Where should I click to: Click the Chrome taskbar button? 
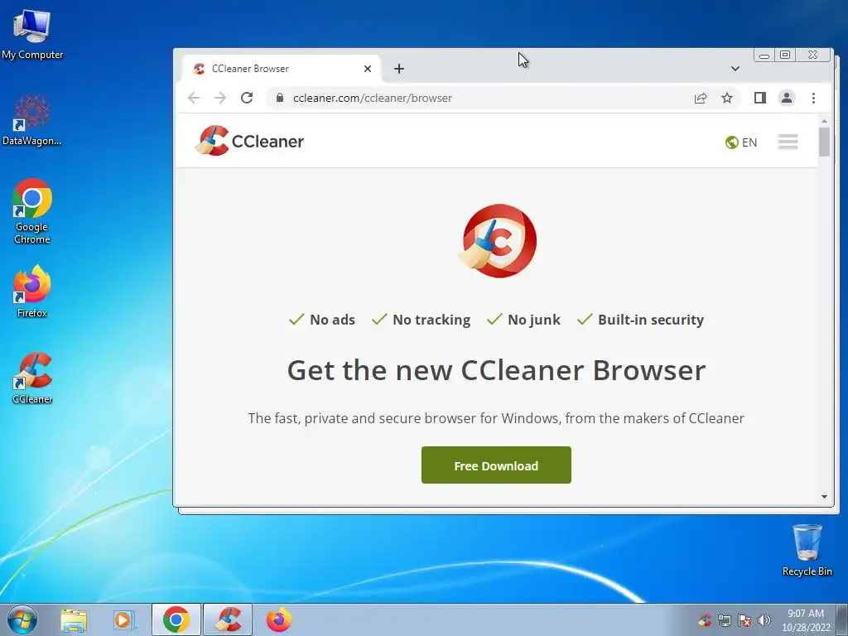click(x=176, y=619)
